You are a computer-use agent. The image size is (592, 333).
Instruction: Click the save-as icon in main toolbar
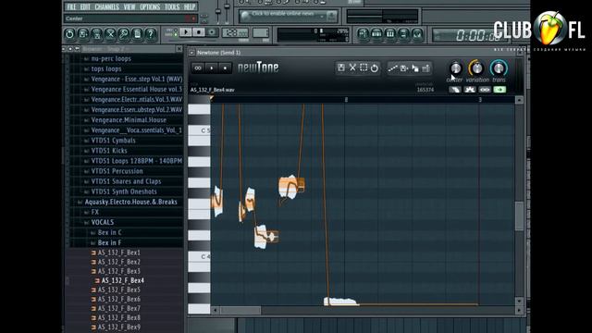(83, 34)
